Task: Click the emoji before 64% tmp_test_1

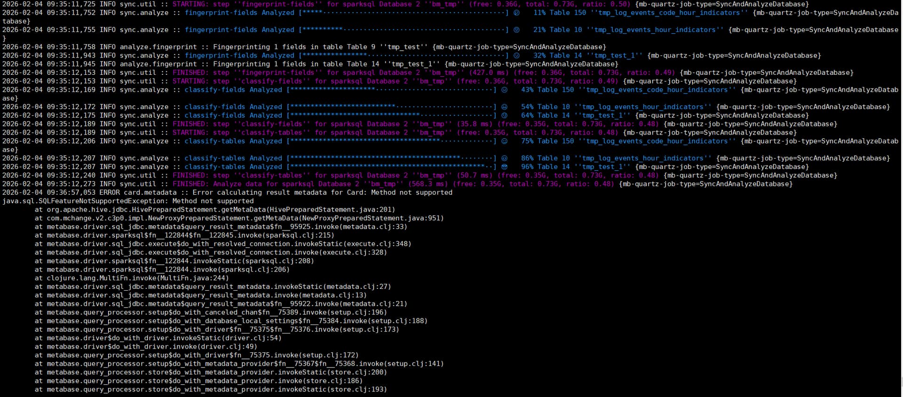Action: (504, 115)
